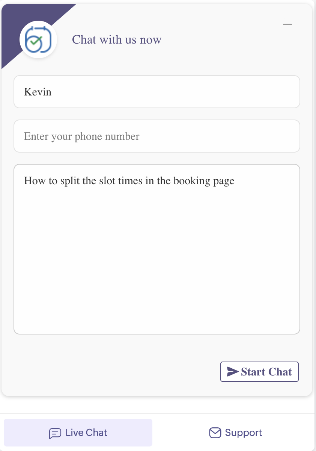The image size is (316, 451).
Task: Click the 'Start Chat' label text
Action: click(266, 372)
